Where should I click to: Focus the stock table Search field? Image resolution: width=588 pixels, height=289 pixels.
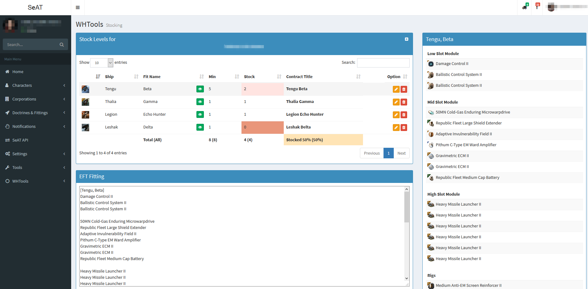tap(383, 63)
